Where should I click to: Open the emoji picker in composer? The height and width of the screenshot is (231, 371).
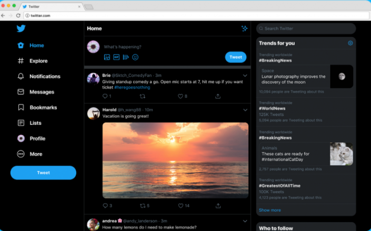(x=135, y=57)
